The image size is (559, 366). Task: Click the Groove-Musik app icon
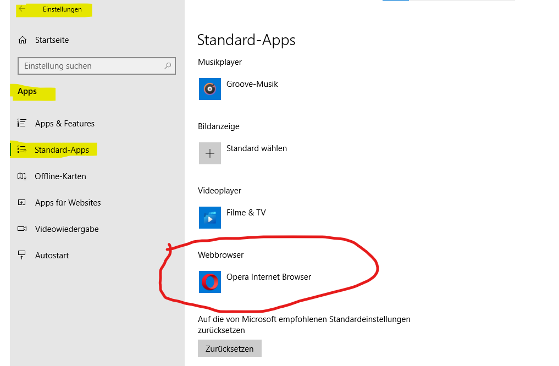pos(209,89)
